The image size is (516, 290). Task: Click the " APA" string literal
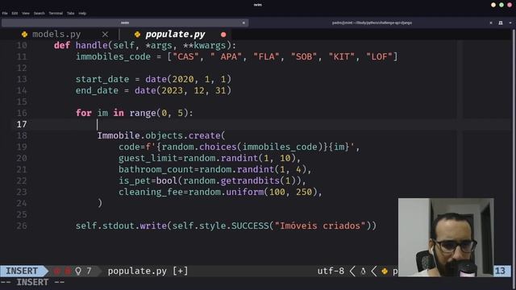point(226,56)
